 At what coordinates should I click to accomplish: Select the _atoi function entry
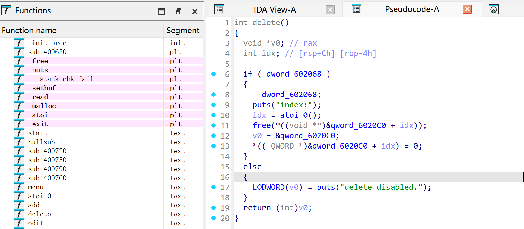pos(101,115)
